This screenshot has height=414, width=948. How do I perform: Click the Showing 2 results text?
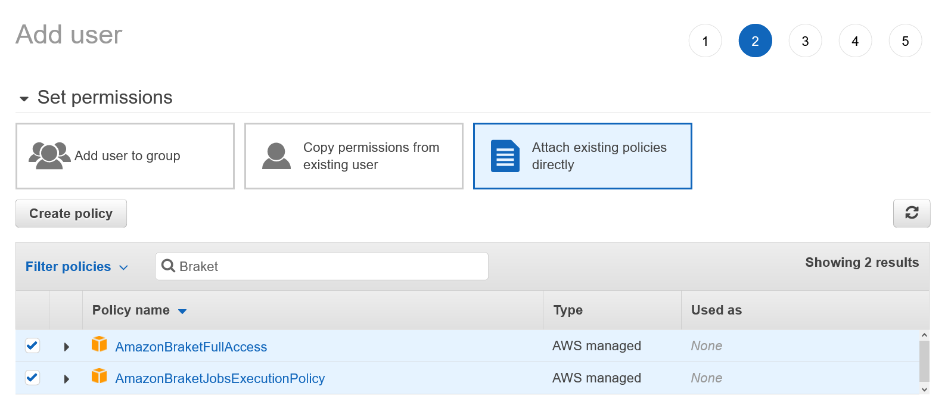coord(862,263)
